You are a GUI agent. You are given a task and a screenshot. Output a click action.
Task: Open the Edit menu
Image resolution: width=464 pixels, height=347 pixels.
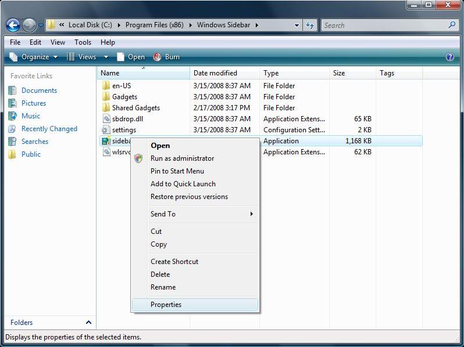[35, 42]
